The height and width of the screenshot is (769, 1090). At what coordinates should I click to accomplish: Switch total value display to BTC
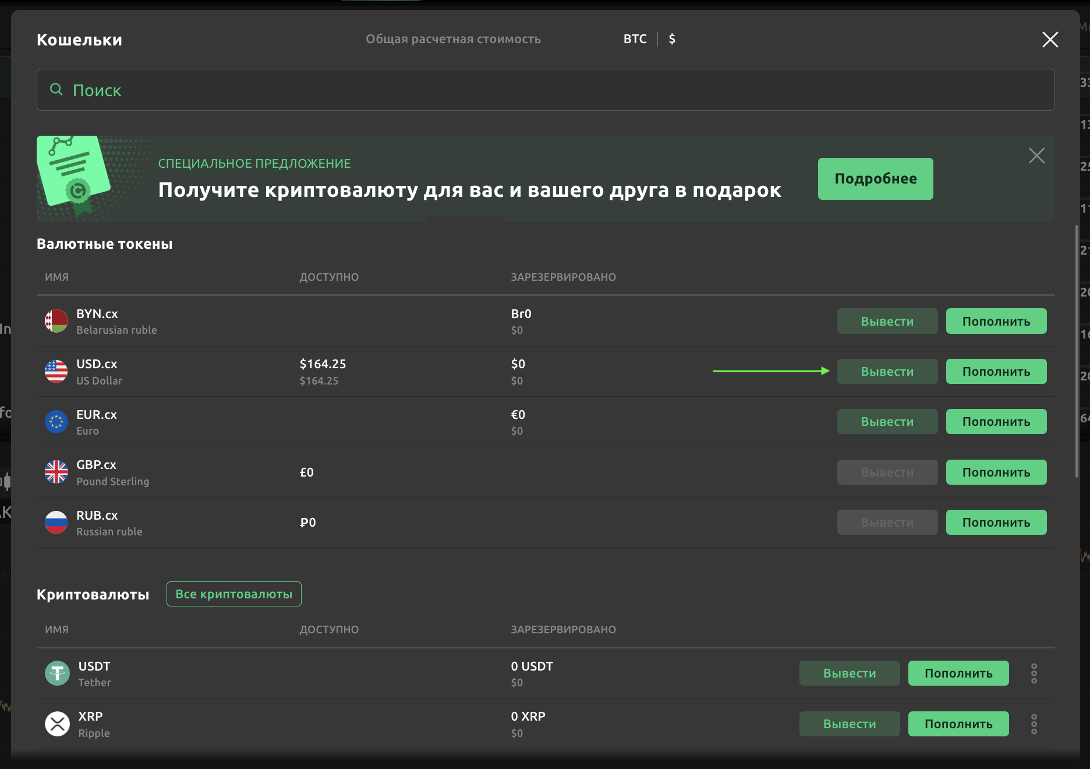point(635,39)
